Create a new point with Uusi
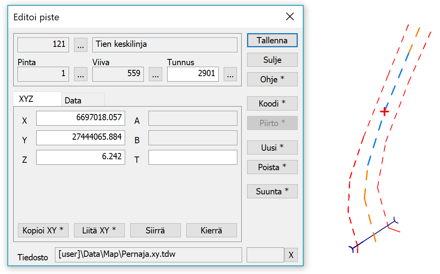440x274 pixels. point(272,148)
